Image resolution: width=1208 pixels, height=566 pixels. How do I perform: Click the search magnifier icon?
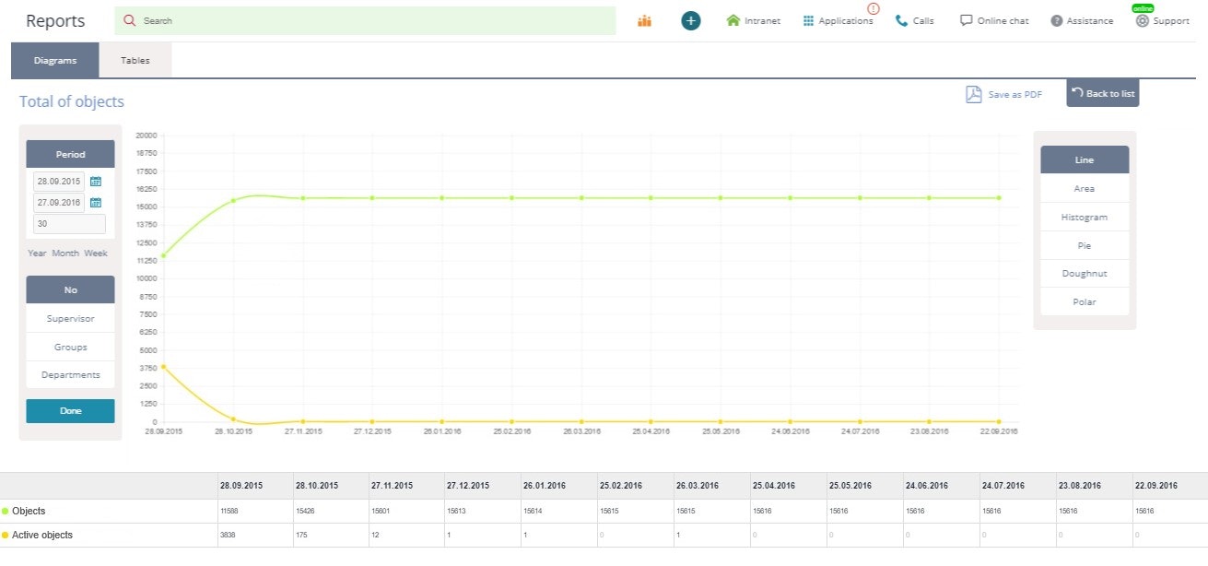click(129, 19)
